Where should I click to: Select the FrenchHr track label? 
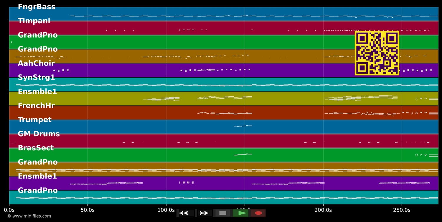pyautogui.click(x=36, y=105)
